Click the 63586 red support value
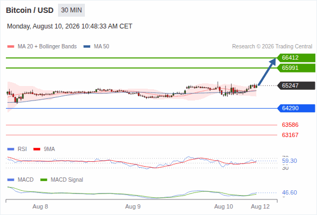 coord(290,125)
